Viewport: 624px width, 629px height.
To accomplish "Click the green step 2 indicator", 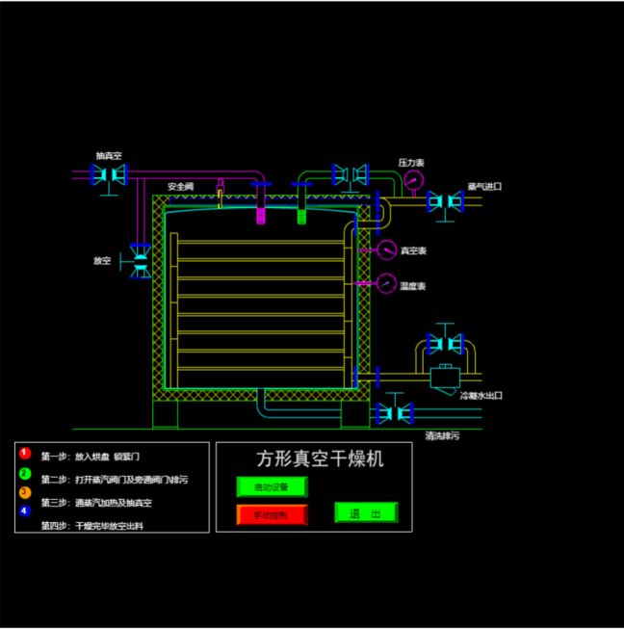I will [25, 474].
